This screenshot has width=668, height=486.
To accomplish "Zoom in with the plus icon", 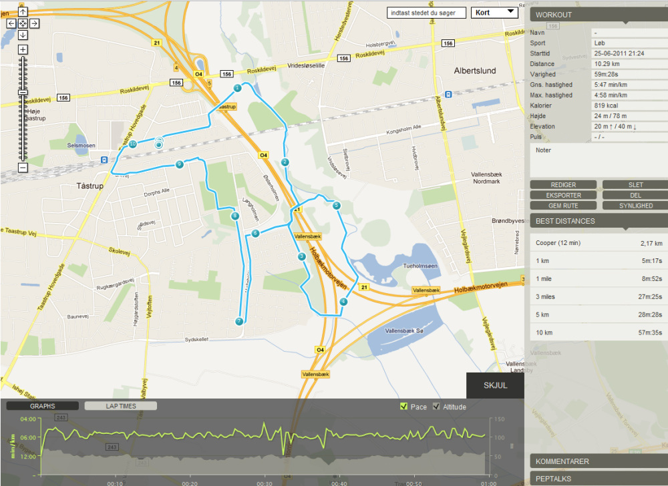I will click(23, 49).
